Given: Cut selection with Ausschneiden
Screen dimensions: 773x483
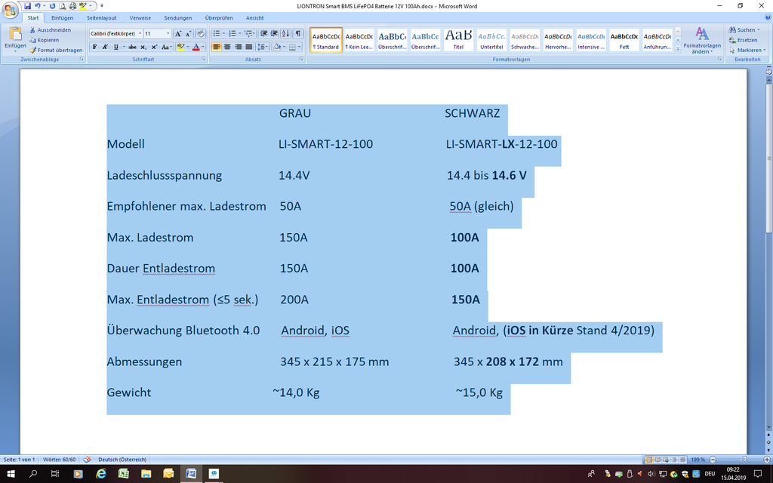Looking at the screenshot, I should (x=51, y=30).
